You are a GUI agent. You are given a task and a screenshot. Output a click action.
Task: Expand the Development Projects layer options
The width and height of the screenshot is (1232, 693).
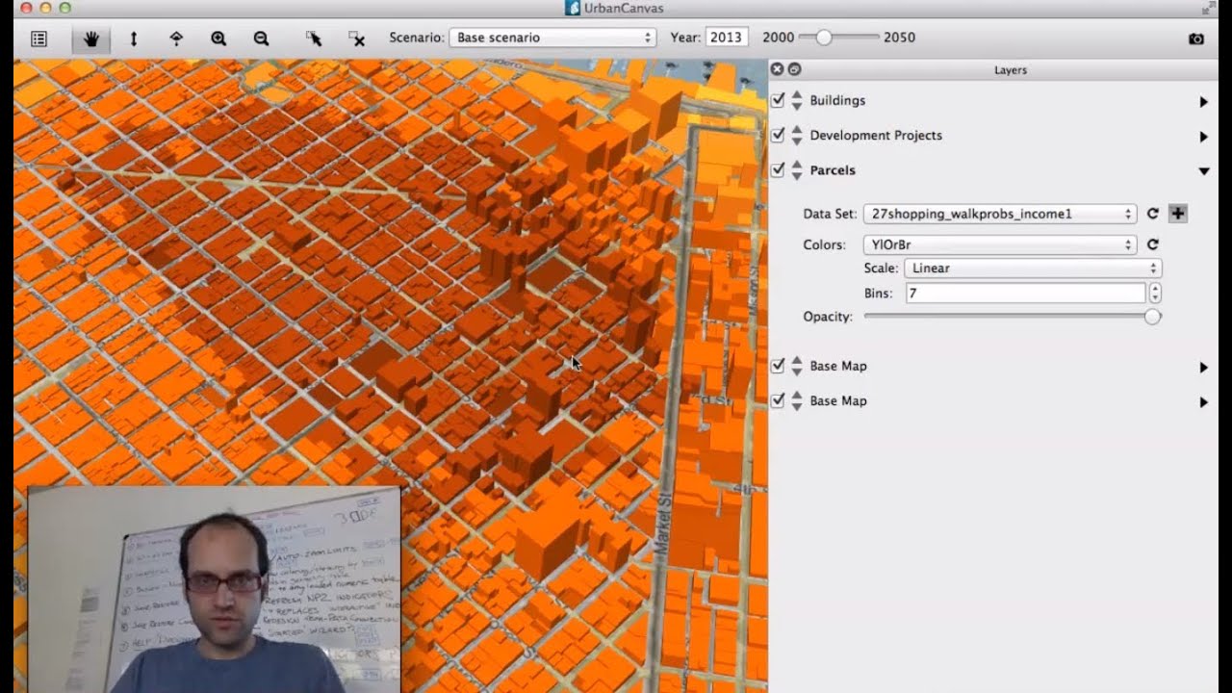[x=1203, y=137]
